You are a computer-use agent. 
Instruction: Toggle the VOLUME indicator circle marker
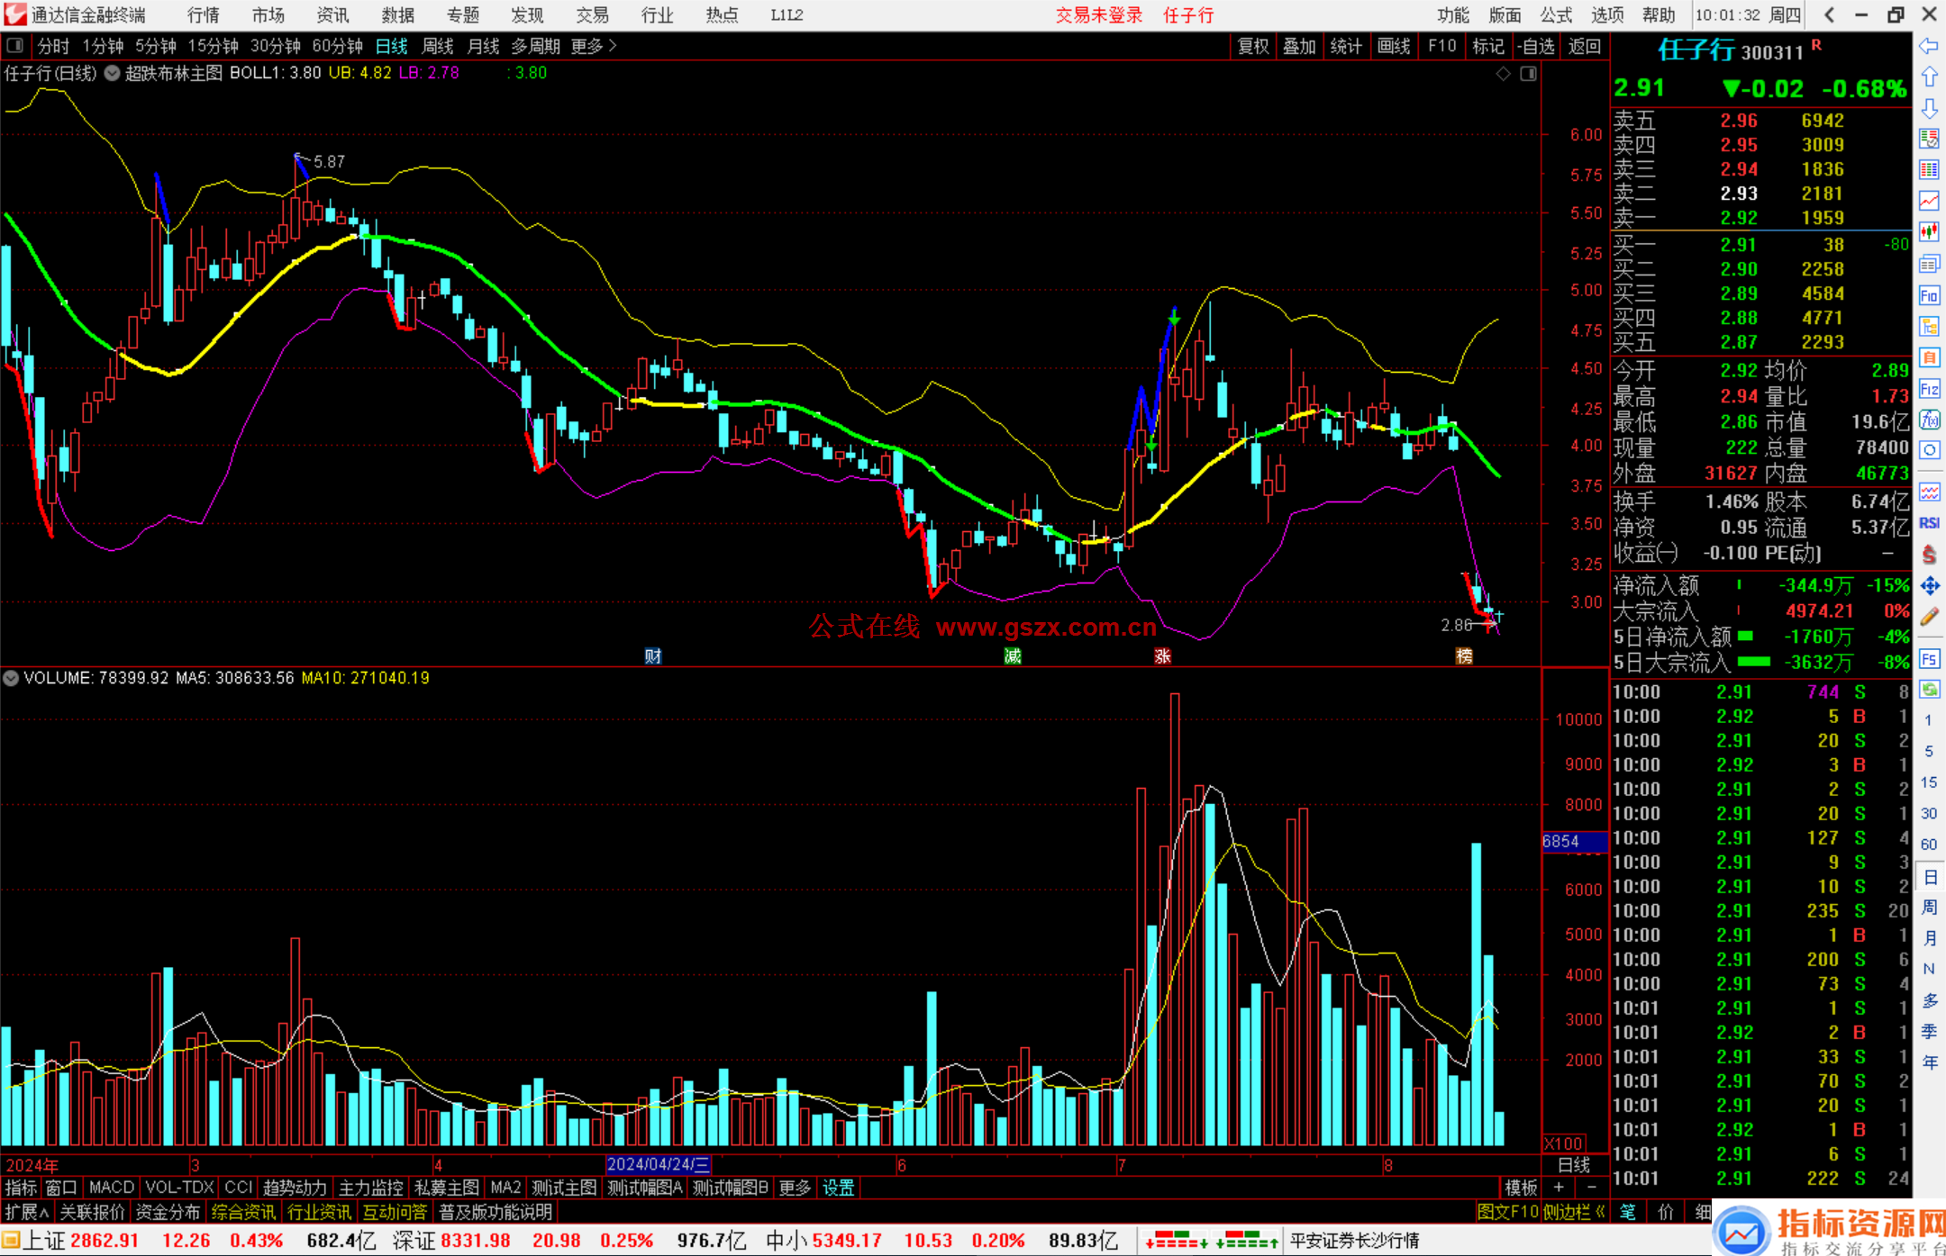pos(11,678)
